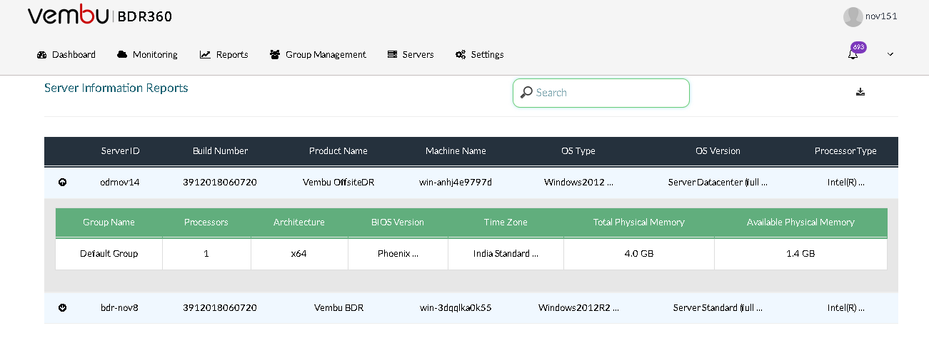The height and width of the screenshot is (343, 929).
Task: Click the Vembu OffsiteDR product cell
Action: click(x=338, y=183)
